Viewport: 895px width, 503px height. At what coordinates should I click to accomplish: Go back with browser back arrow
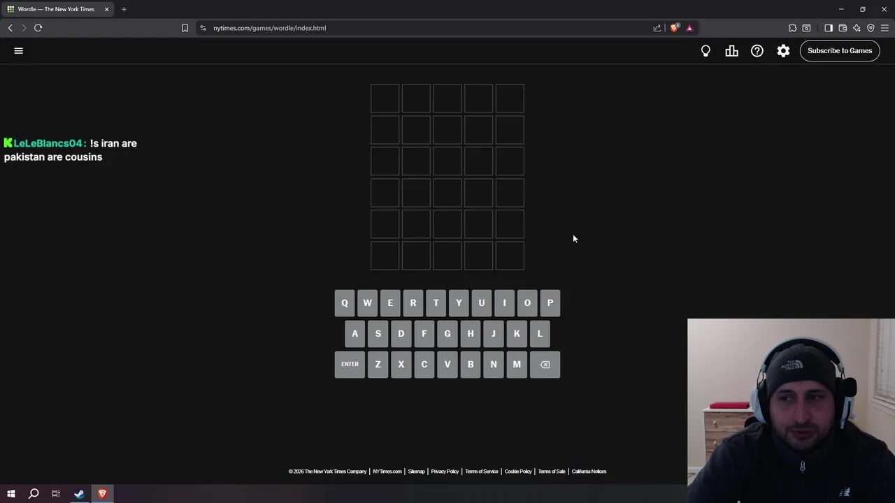click(x=10, y=28)
